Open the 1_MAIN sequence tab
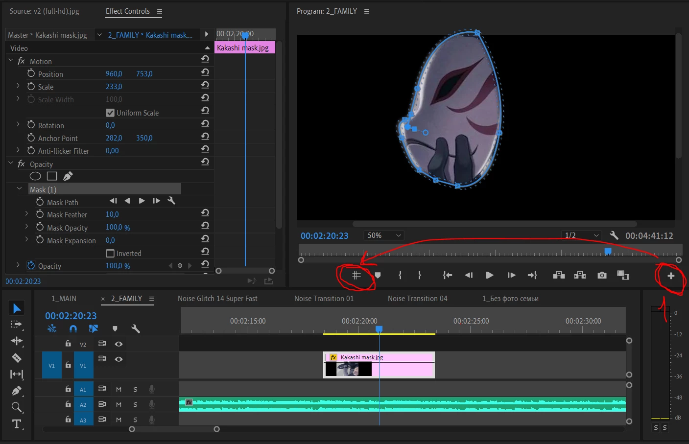This screenshot has height=444, width=689. 64,298
